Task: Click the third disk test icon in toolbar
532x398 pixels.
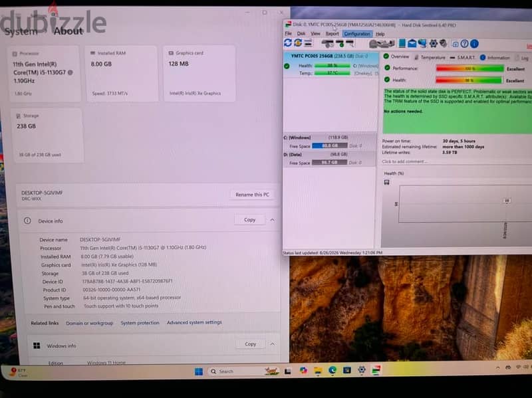Action: coord(350,43)
